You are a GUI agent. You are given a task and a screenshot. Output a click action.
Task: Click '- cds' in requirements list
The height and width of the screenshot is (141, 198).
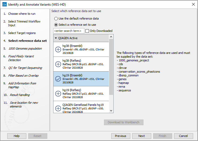click(120, 64)
